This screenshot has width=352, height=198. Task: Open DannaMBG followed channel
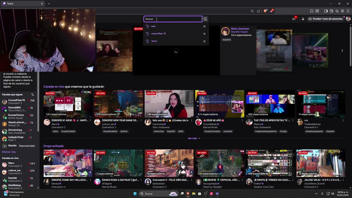tap(18, 109)
